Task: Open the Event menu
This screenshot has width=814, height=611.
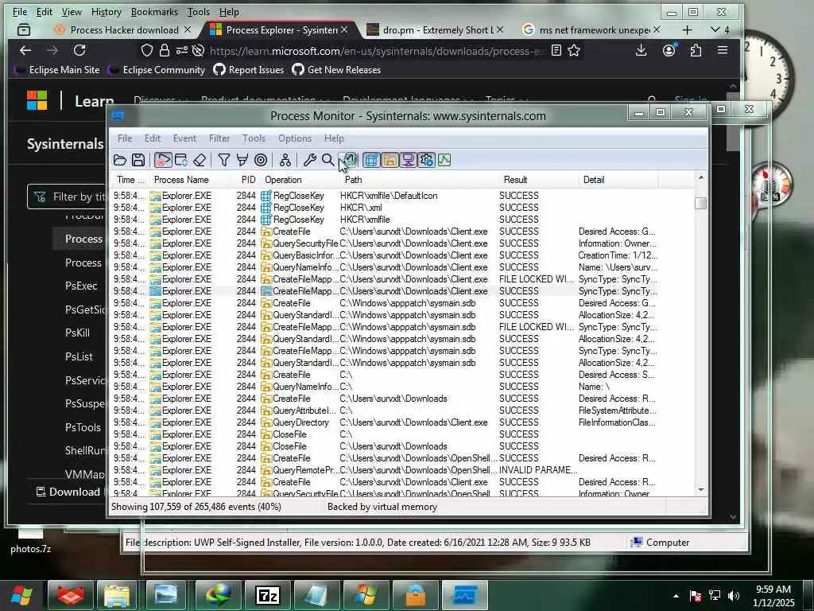Action: (184, 138)
